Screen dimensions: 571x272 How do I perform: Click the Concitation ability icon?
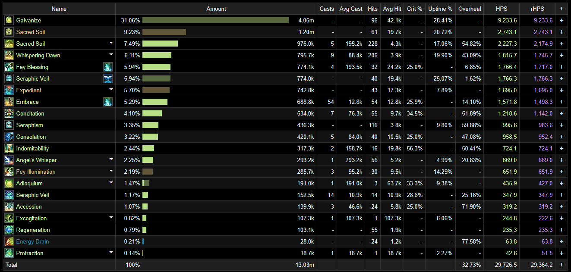9,113
